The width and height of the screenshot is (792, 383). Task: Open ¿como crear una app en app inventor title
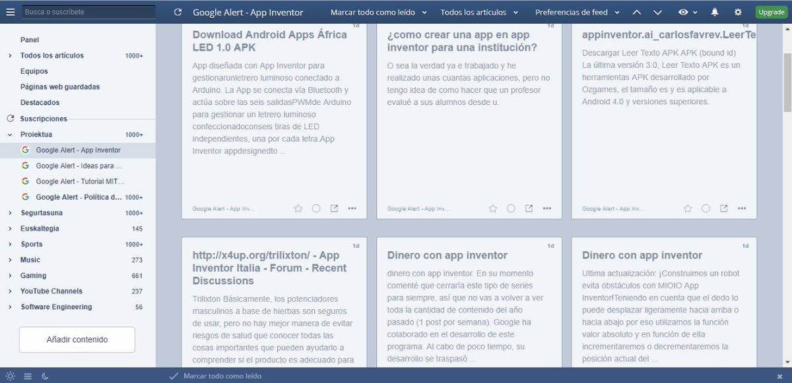point(462,41)
